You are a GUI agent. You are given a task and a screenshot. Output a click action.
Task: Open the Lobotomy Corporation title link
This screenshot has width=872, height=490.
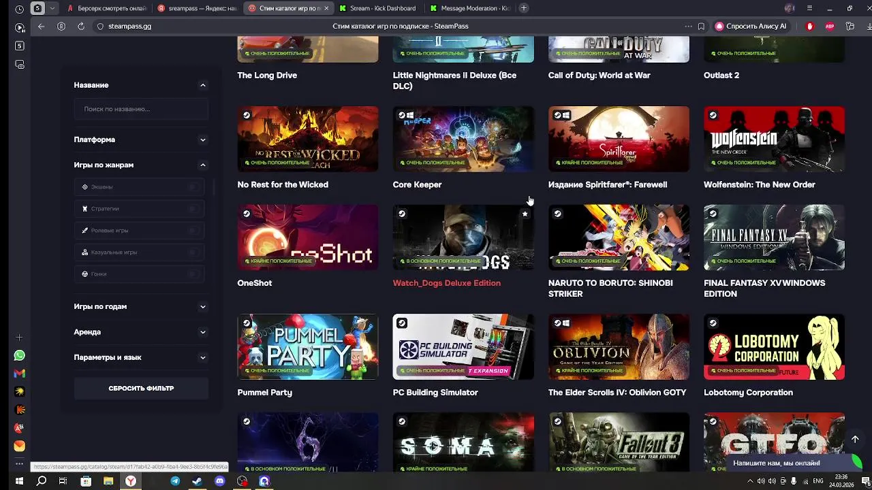coord(748,393)
